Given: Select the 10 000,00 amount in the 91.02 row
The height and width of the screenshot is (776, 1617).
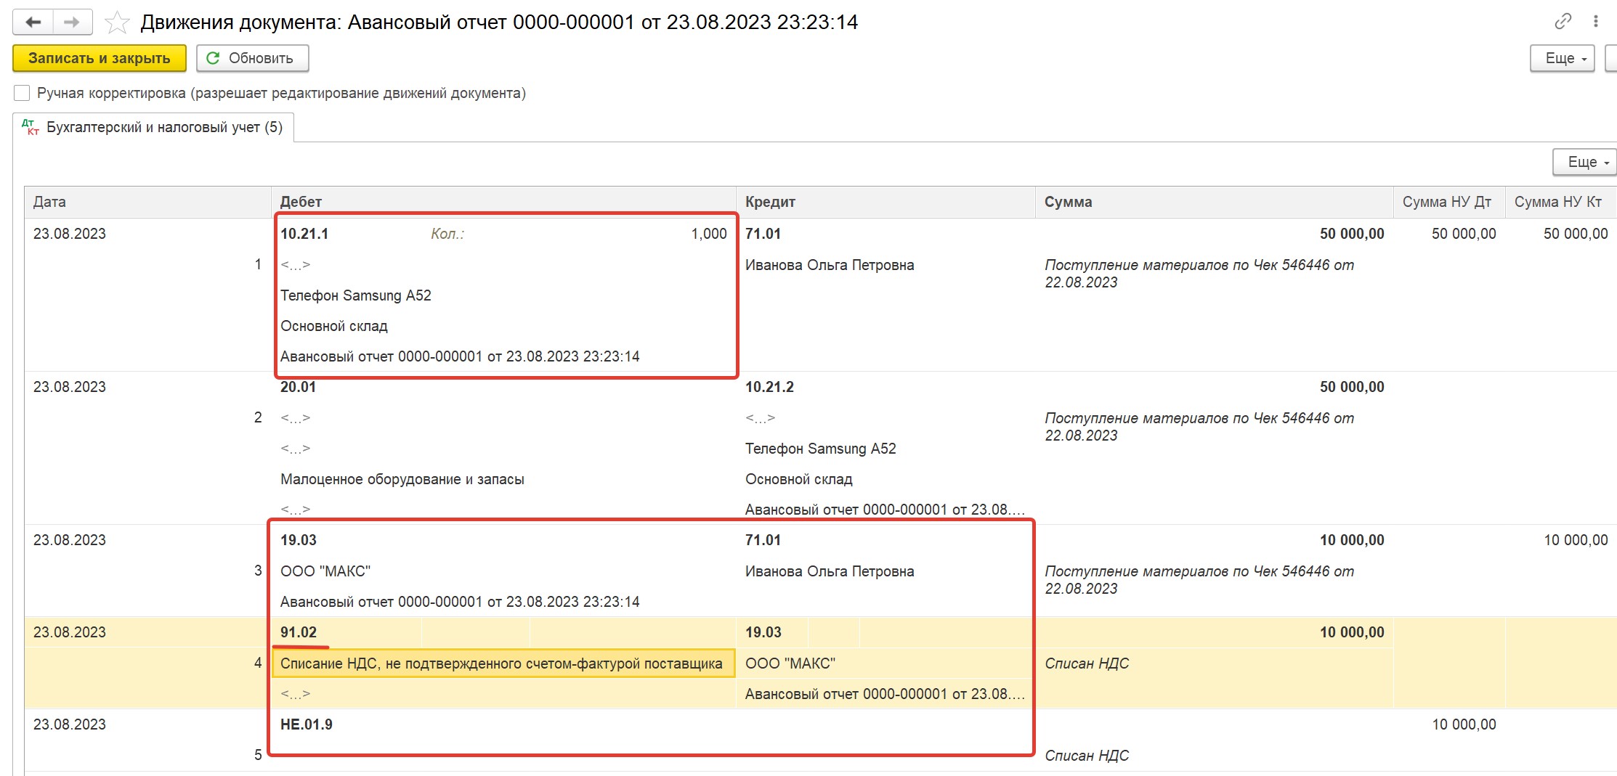Looking at the screenshot, I should click(x=1352, y=632).
